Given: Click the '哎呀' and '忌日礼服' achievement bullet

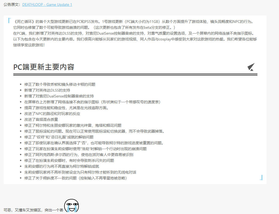Looking at the screenshot, I should click(x=59, y=137).
